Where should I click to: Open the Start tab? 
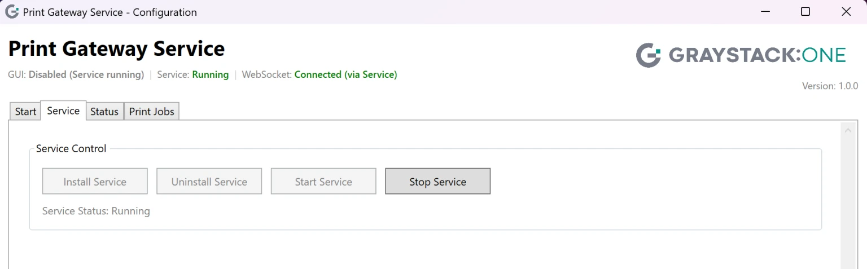pyautogui.click(x=25, y=112)
